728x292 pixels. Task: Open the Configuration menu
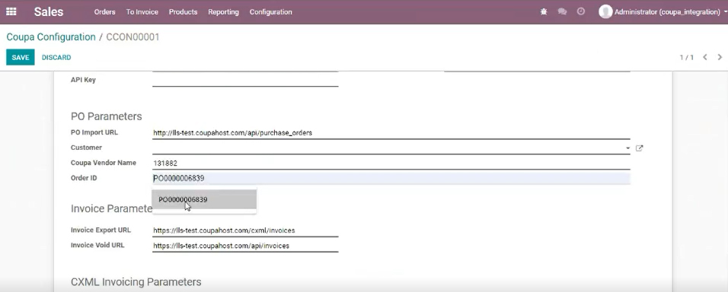pos(270,12)
